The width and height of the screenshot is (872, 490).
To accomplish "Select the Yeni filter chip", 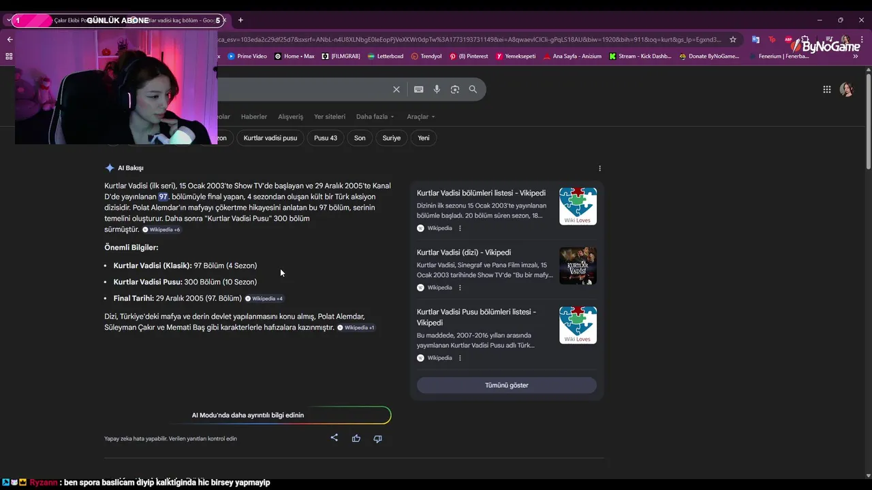I will (424, 138).
